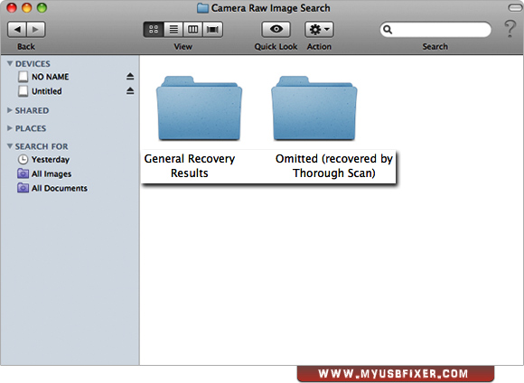Screen dimensions: 524x383
Task: Click the General Recovery Results label
Action: (x=190, y=166)
